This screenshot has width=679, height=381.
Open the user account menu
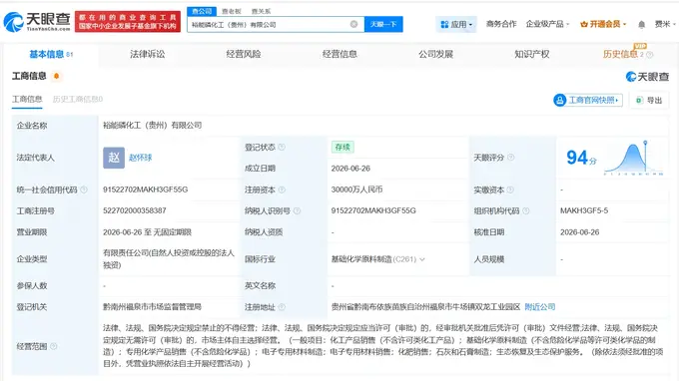tap(665, 24)
